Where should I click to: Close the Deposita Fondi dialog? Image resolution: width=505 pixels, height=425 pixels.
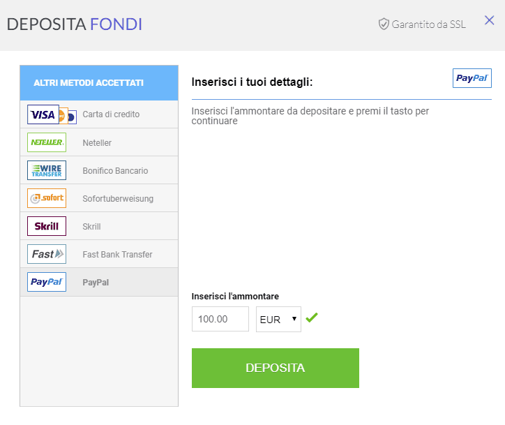[489, 20]
